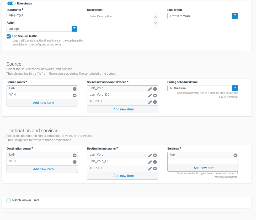The image size is (256, 220).
Task: Remove LAN from Source zones
Action: tap(74, 89)
